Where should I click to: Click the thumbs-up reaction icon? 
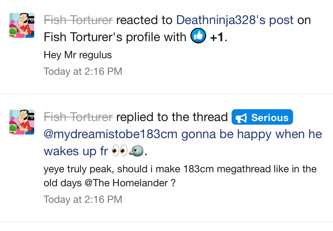198,36
